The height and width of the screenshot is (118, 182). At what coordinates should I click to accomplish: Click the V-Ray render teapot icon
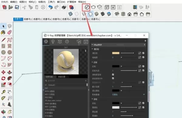(93, 7)
